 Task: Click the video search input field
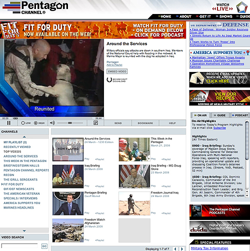coord(19,246)
